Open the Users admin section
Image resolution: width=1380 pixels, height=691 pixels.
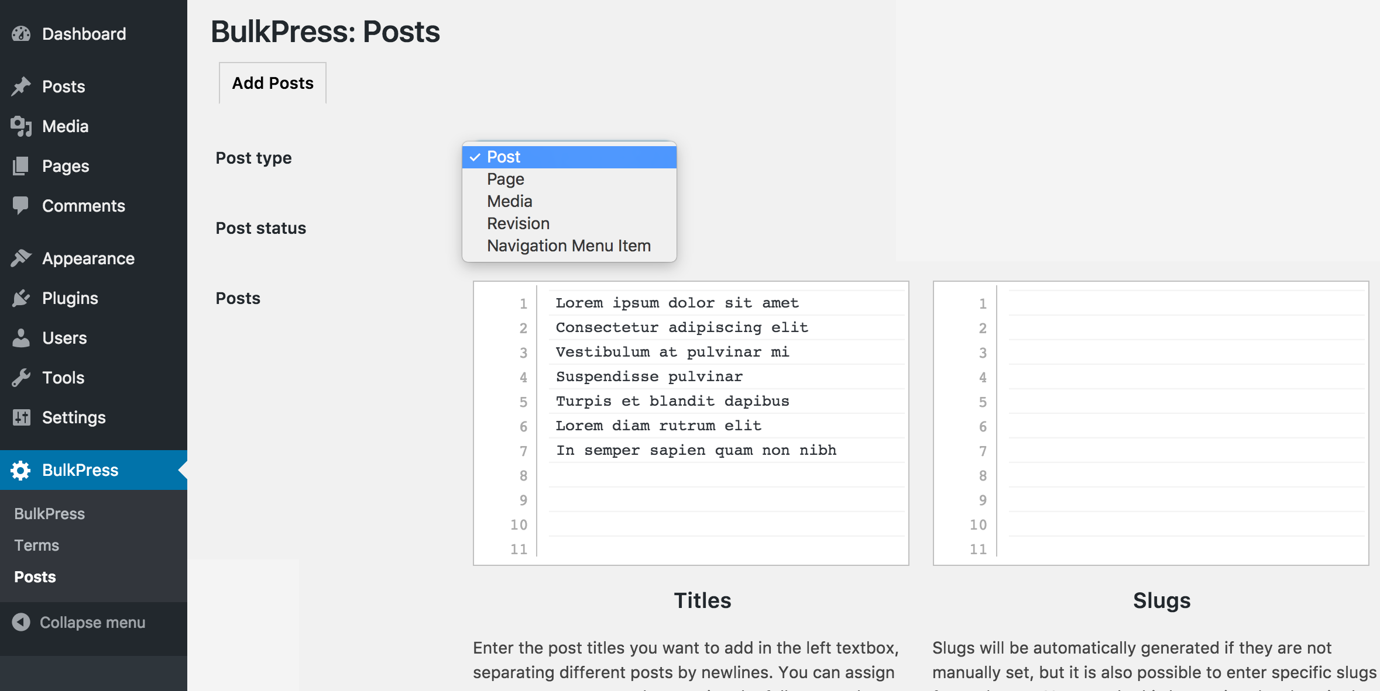[x=94, y=338]
